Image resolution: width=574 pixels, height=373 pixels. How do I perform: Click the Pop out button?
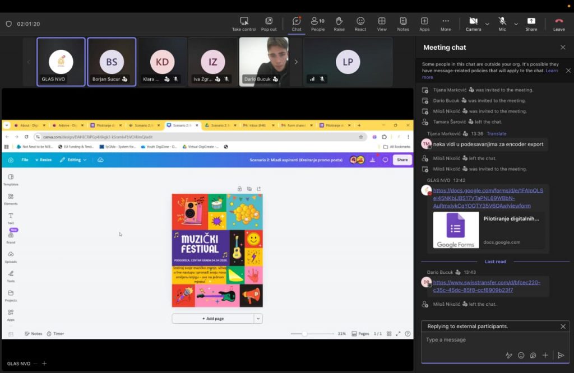coord(269,24)
